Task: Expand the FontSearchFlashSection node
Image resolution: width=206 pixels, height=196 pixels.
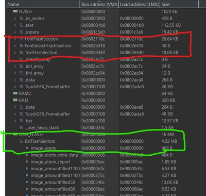Action: pos(15,46)
